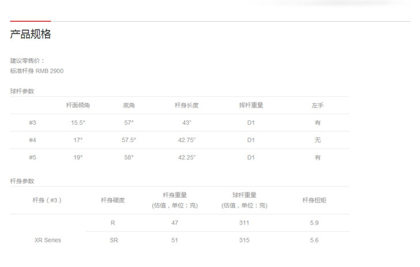Click the 底角 column header
420x267 pixels.
tap(128, 106)
